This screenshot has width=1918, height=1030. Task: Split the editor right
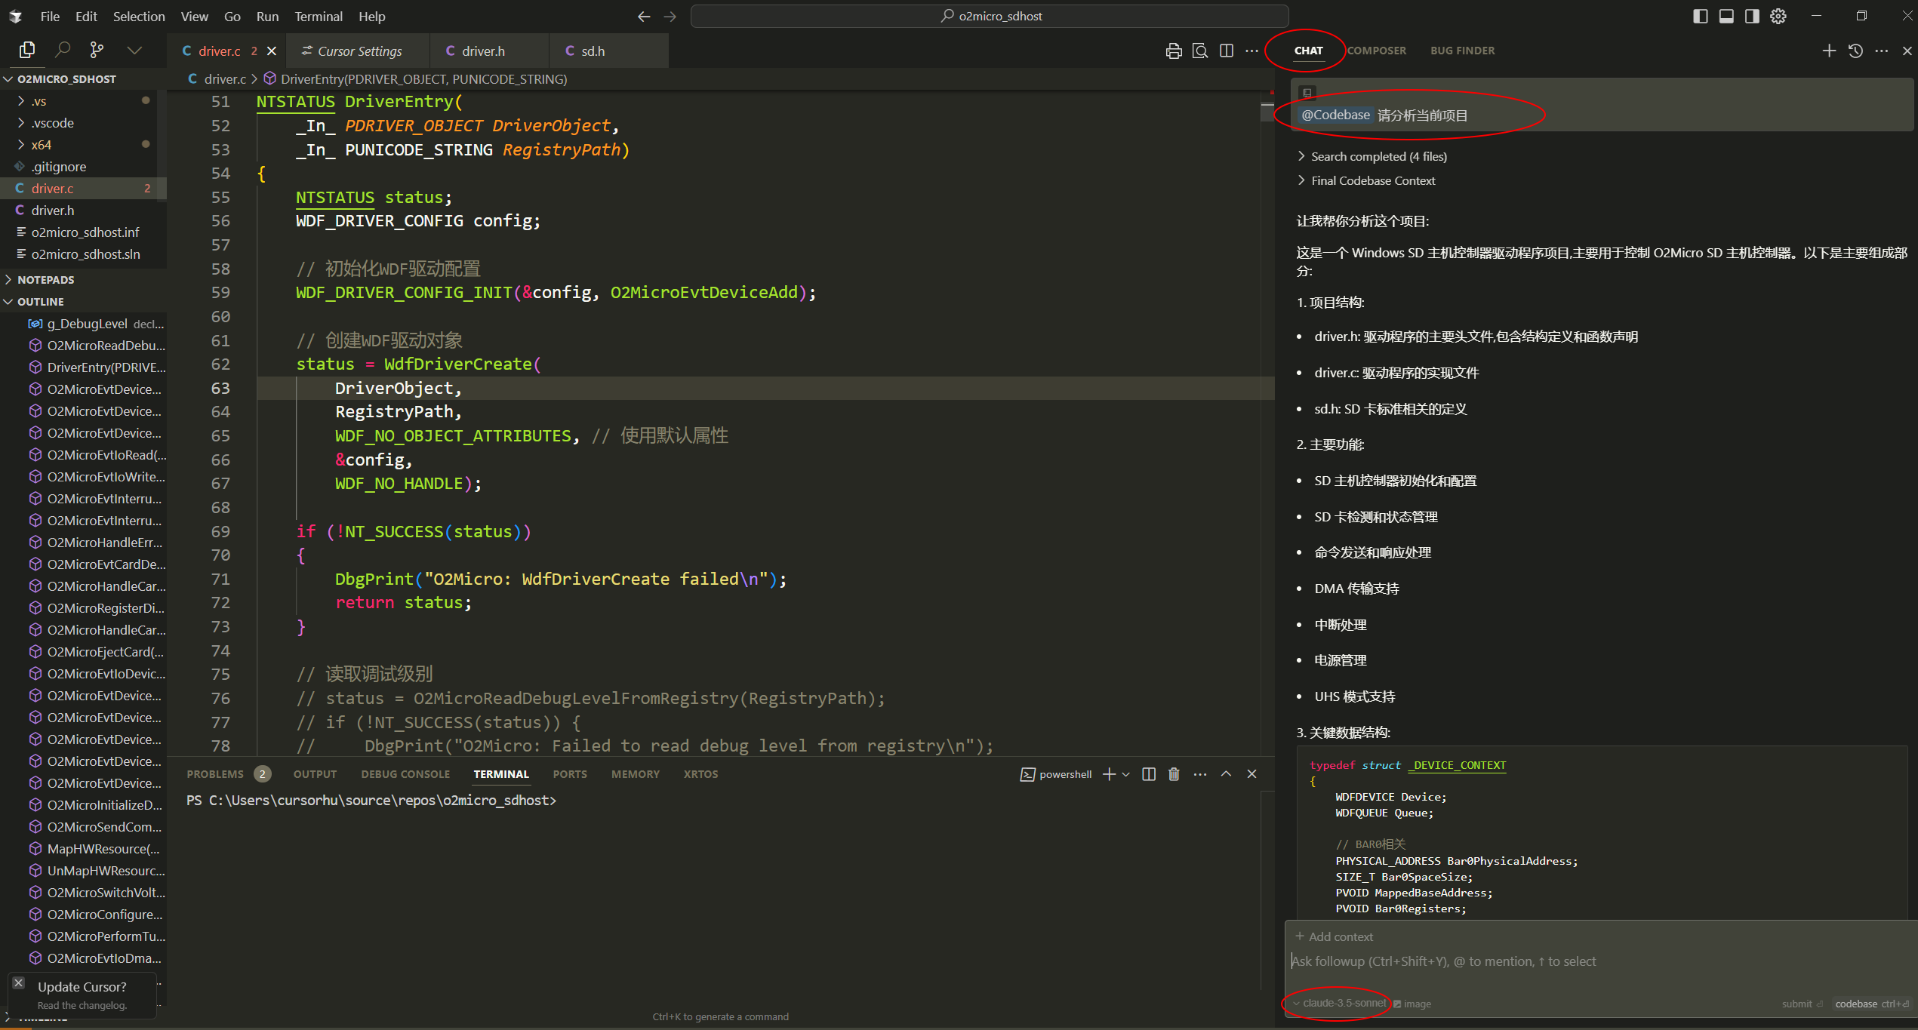(1227, 51)
